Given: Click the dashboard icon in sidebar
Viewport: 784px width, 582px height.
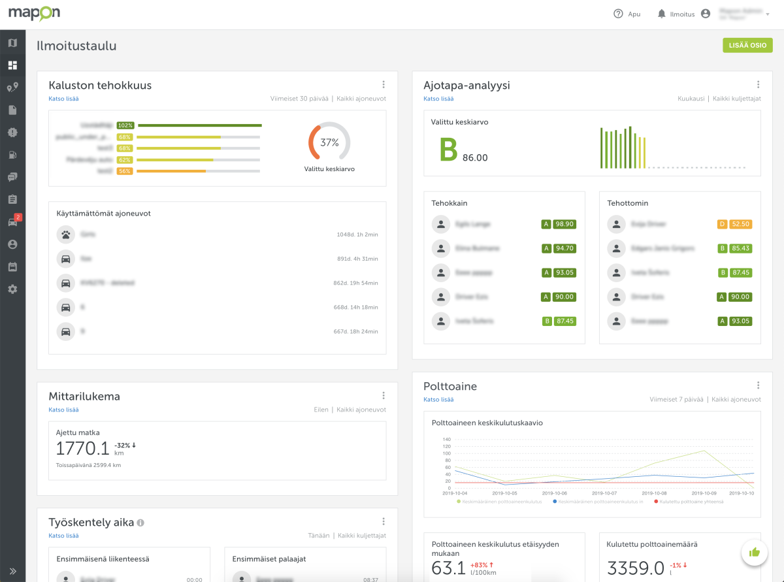Looking at the screenshot, I should pos(12,65).
